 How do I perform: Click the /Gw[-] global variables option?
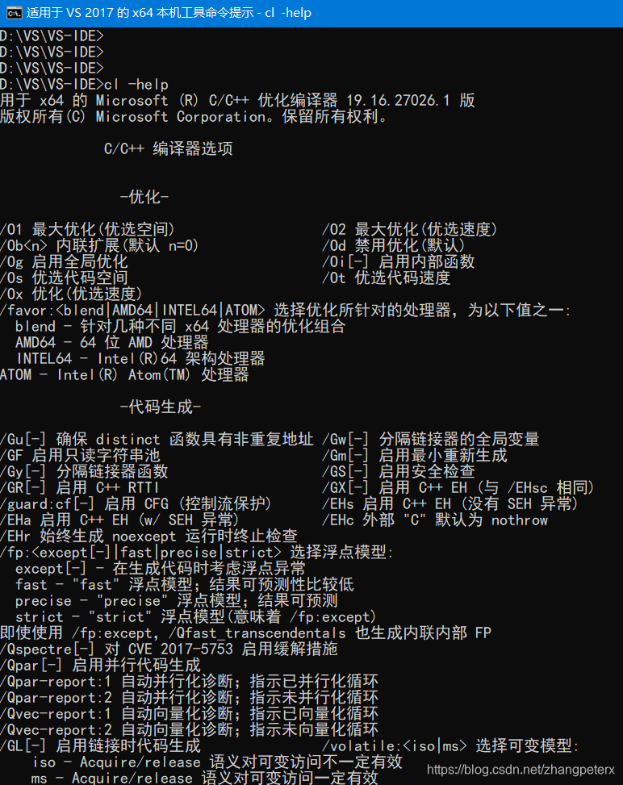click(431, 439)
